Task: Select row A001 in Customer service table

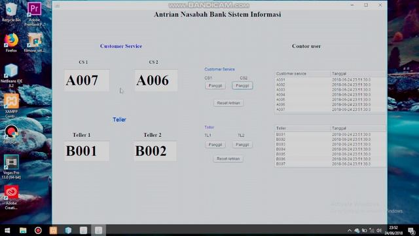Action: click(x=331, y=80)
